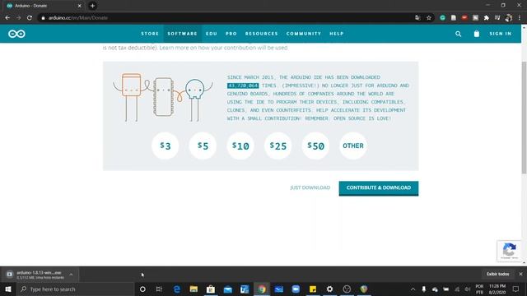Open the EDU menu
527x296 pixels.
tap(212, 34)
